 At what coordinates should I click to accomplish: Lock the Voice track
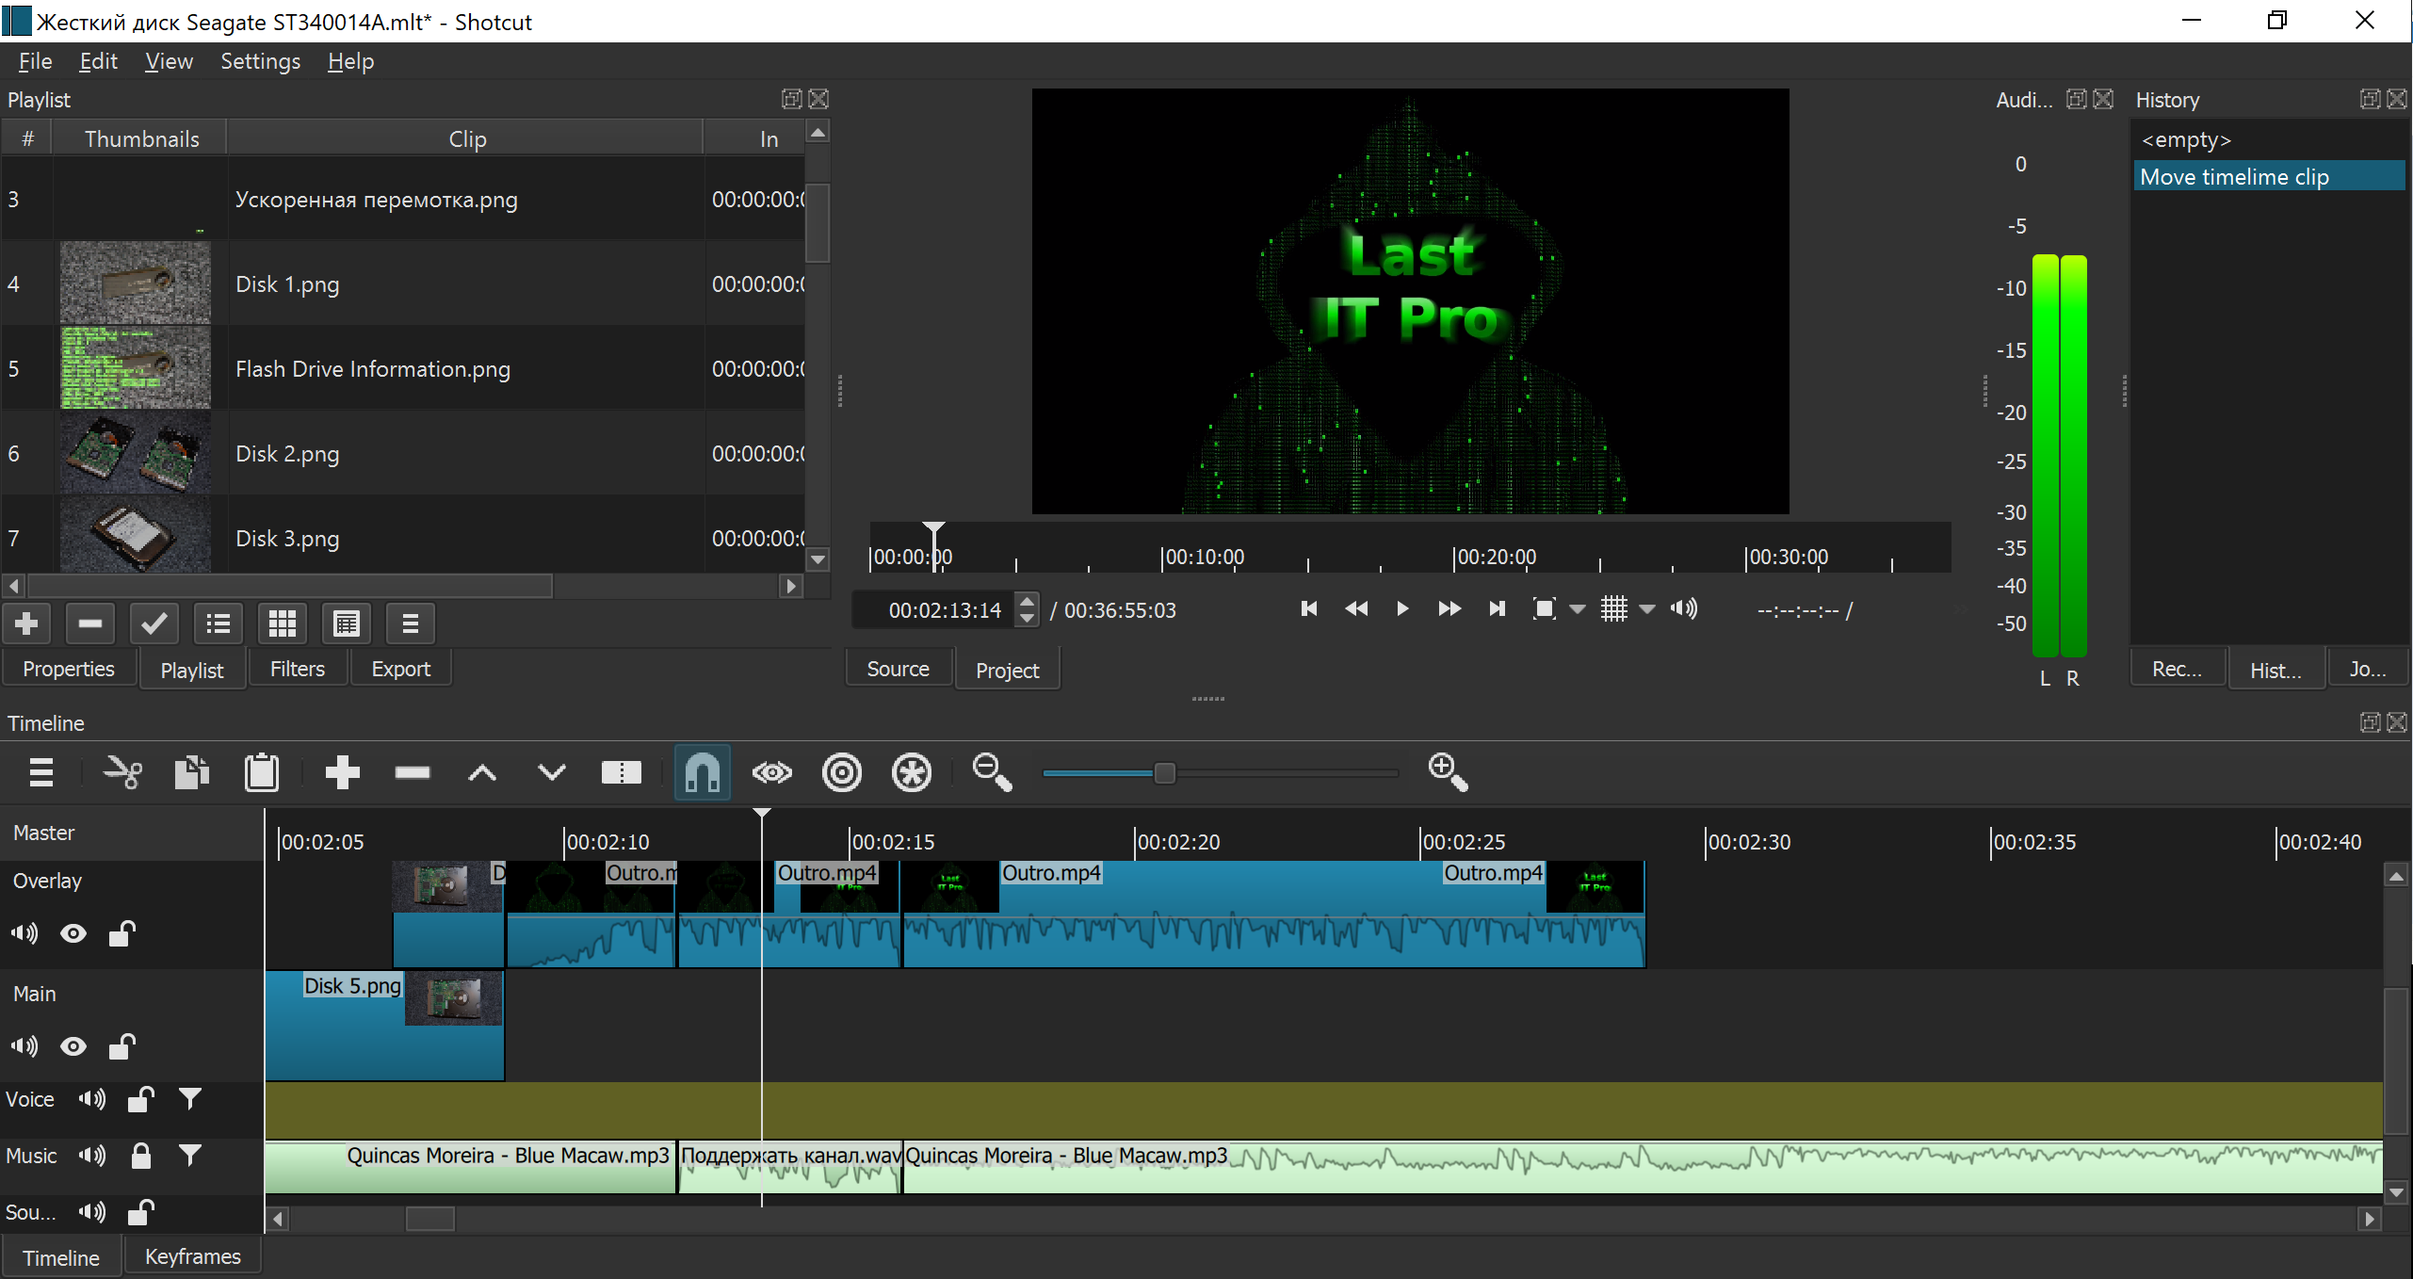pos(140,1099)
